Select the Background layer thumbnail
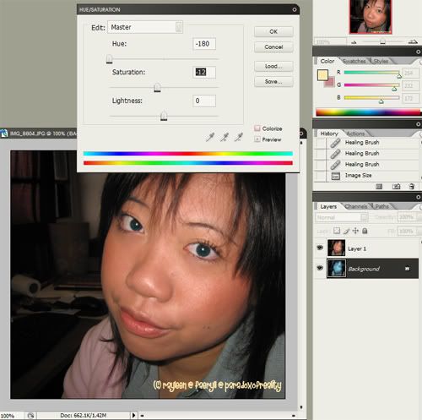422x420 pixels. pos(336,269)
